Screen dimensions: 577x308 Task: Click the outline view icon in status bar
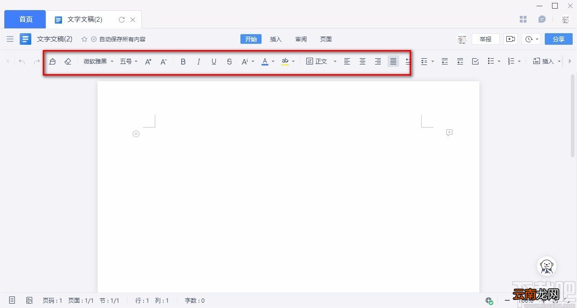[x=29, y=300]
